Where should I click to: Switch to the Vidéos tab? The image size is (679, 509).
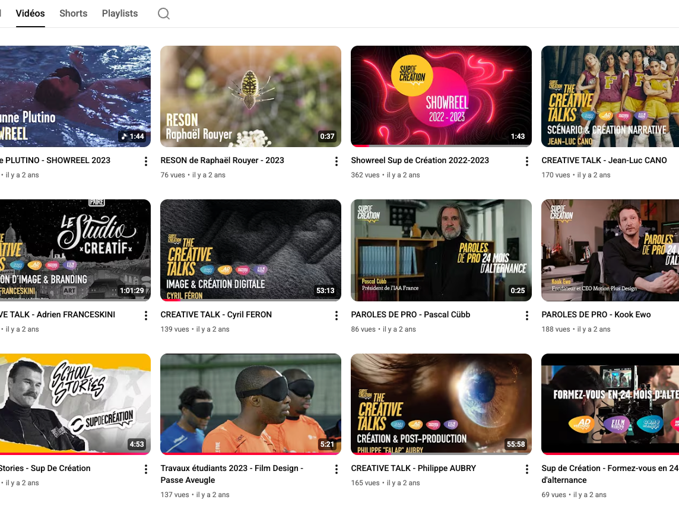point(30,14)
